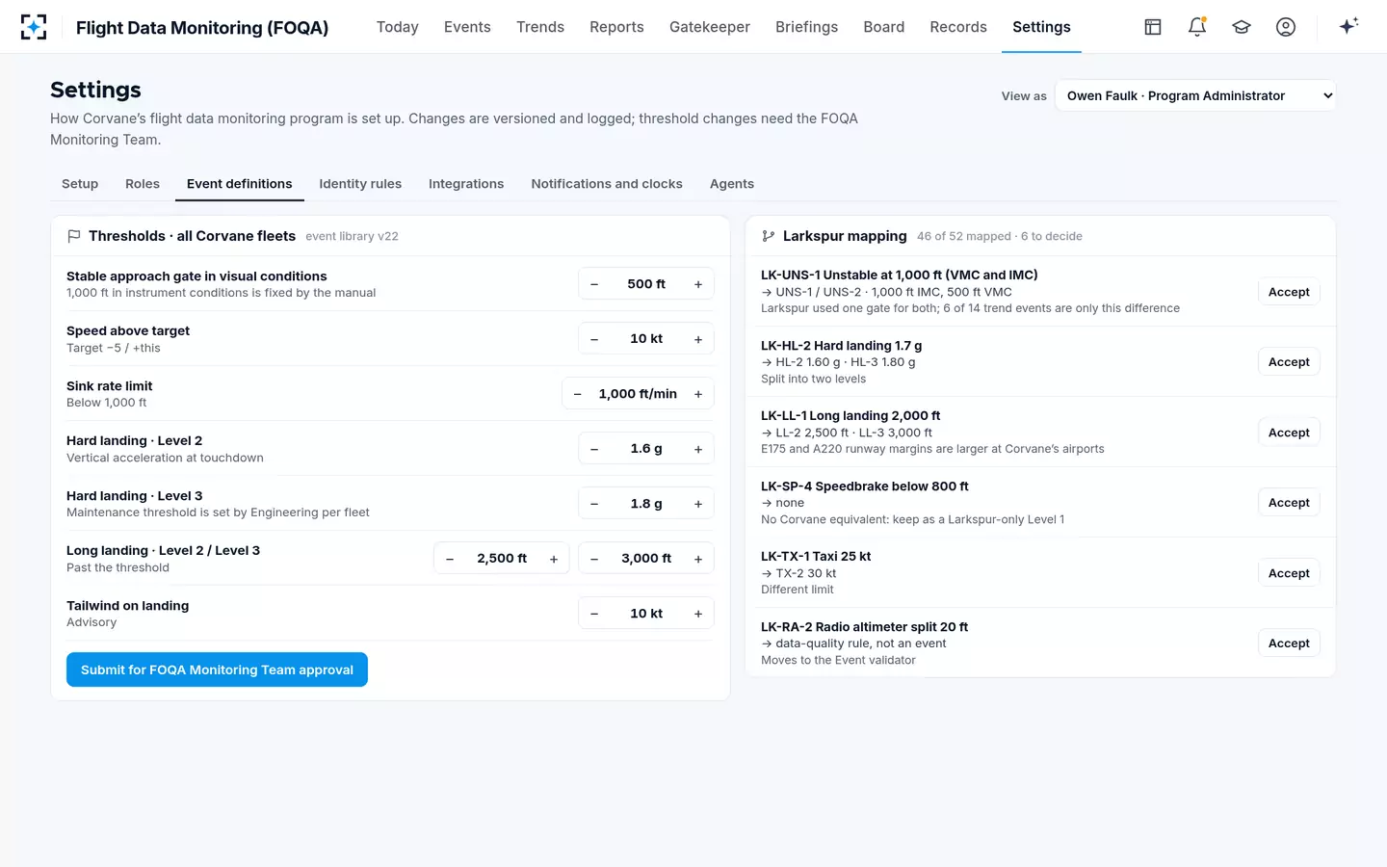Accept the LK-RA-2 Radio altimeter mapping
Screen dimensions: 1387x867
click(1289, 644)
